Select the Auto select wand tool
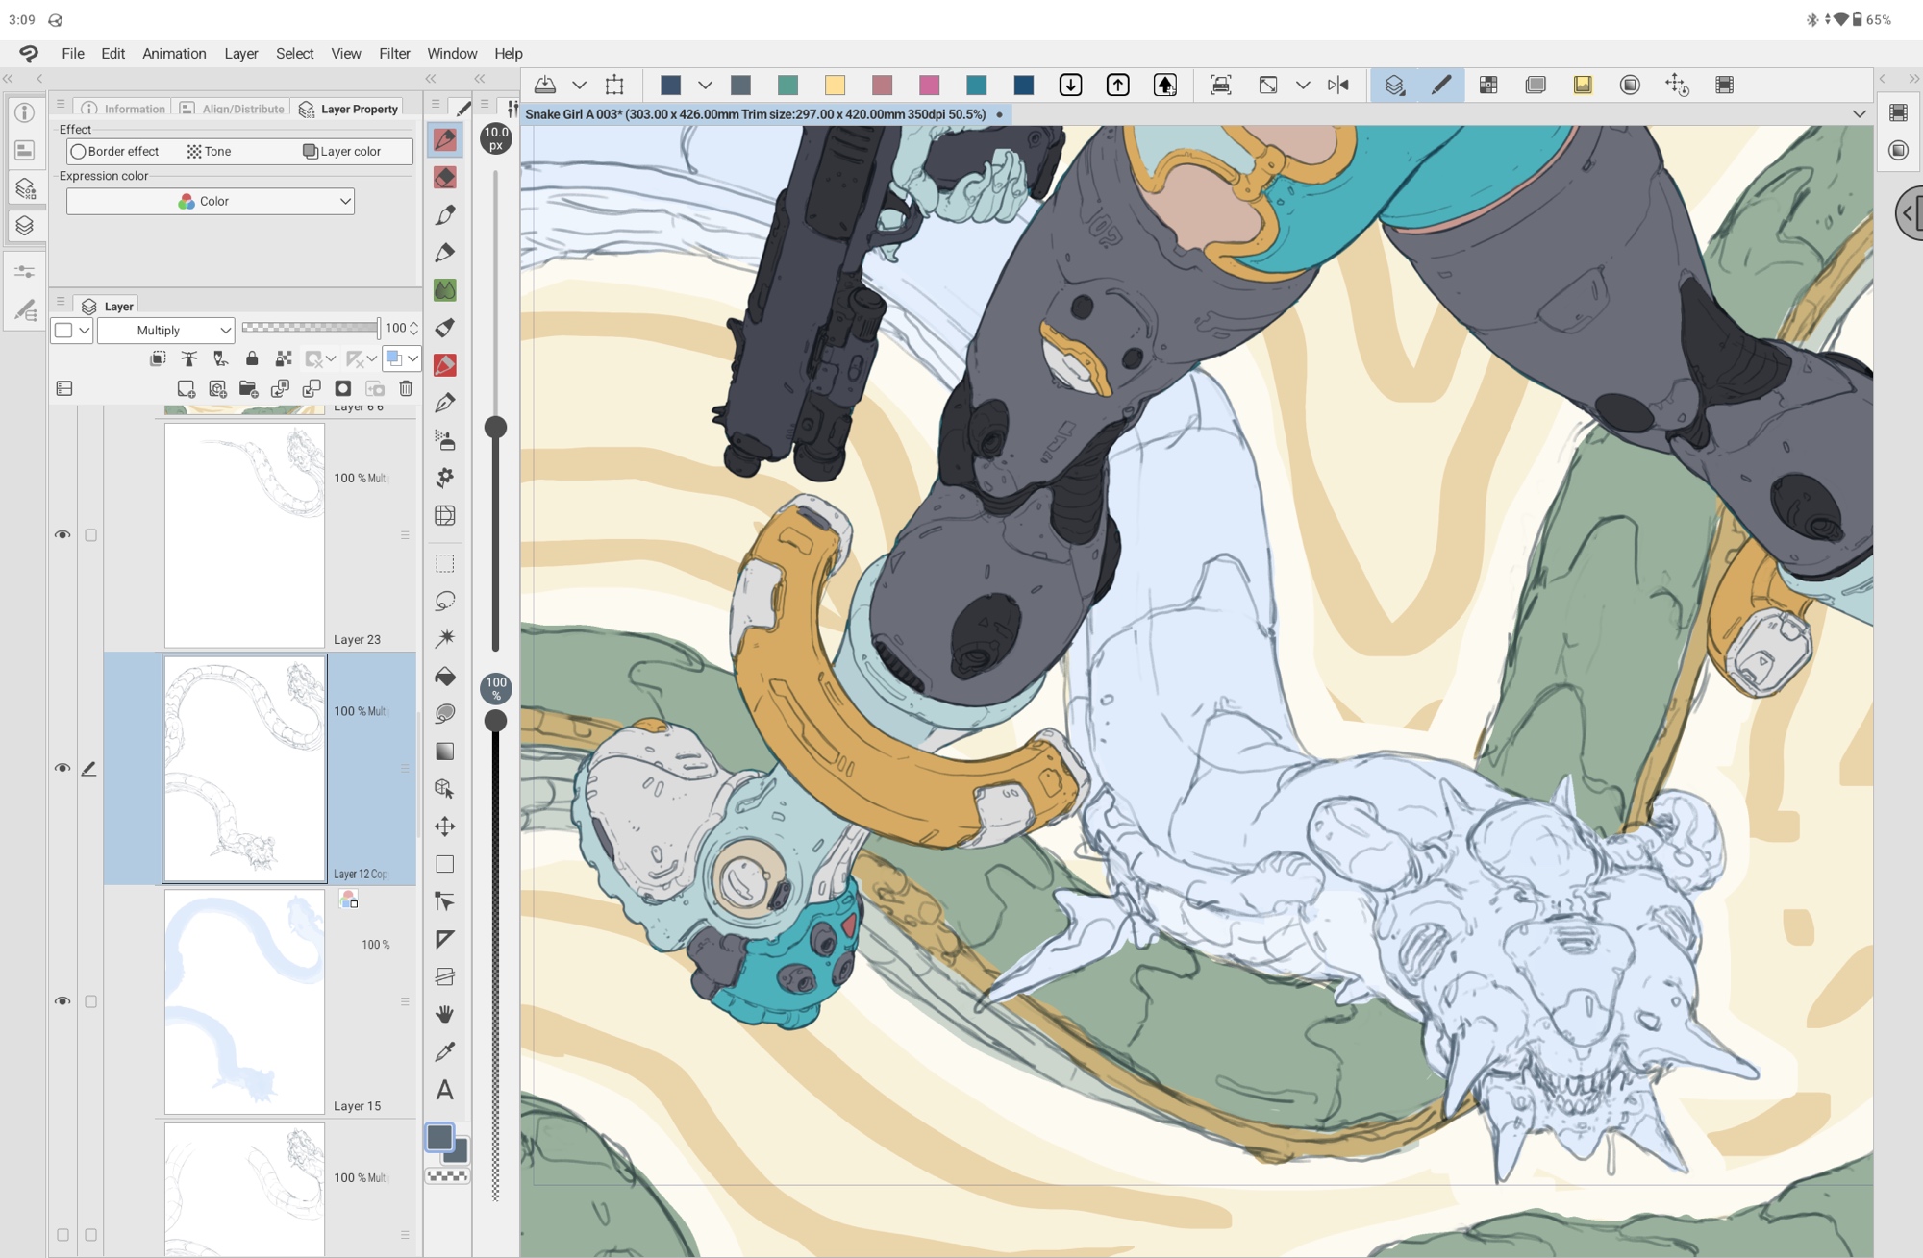This screenshot has height=1258, width=1923. click(444, 639)
